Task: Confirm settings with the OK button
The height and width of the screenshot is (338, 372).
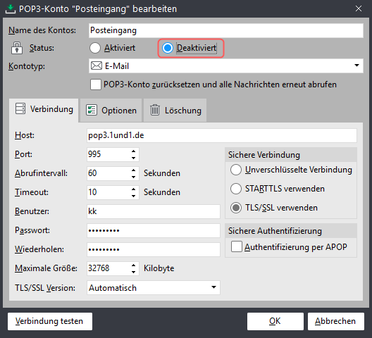Action: point(275,321)
